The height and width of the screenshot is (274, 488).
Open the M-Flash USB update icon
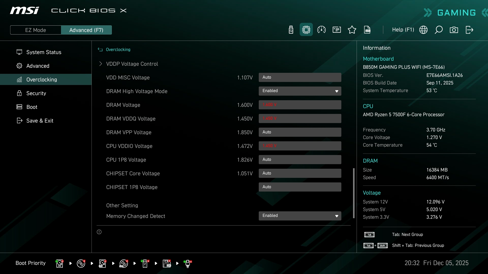coord(291,30)
